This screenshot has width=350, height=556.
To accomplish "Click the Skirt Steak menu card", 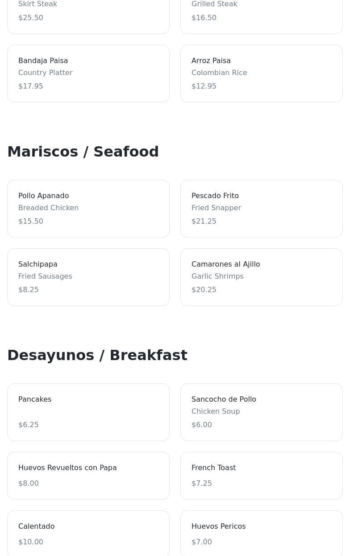I will click(x=88, y=13).
